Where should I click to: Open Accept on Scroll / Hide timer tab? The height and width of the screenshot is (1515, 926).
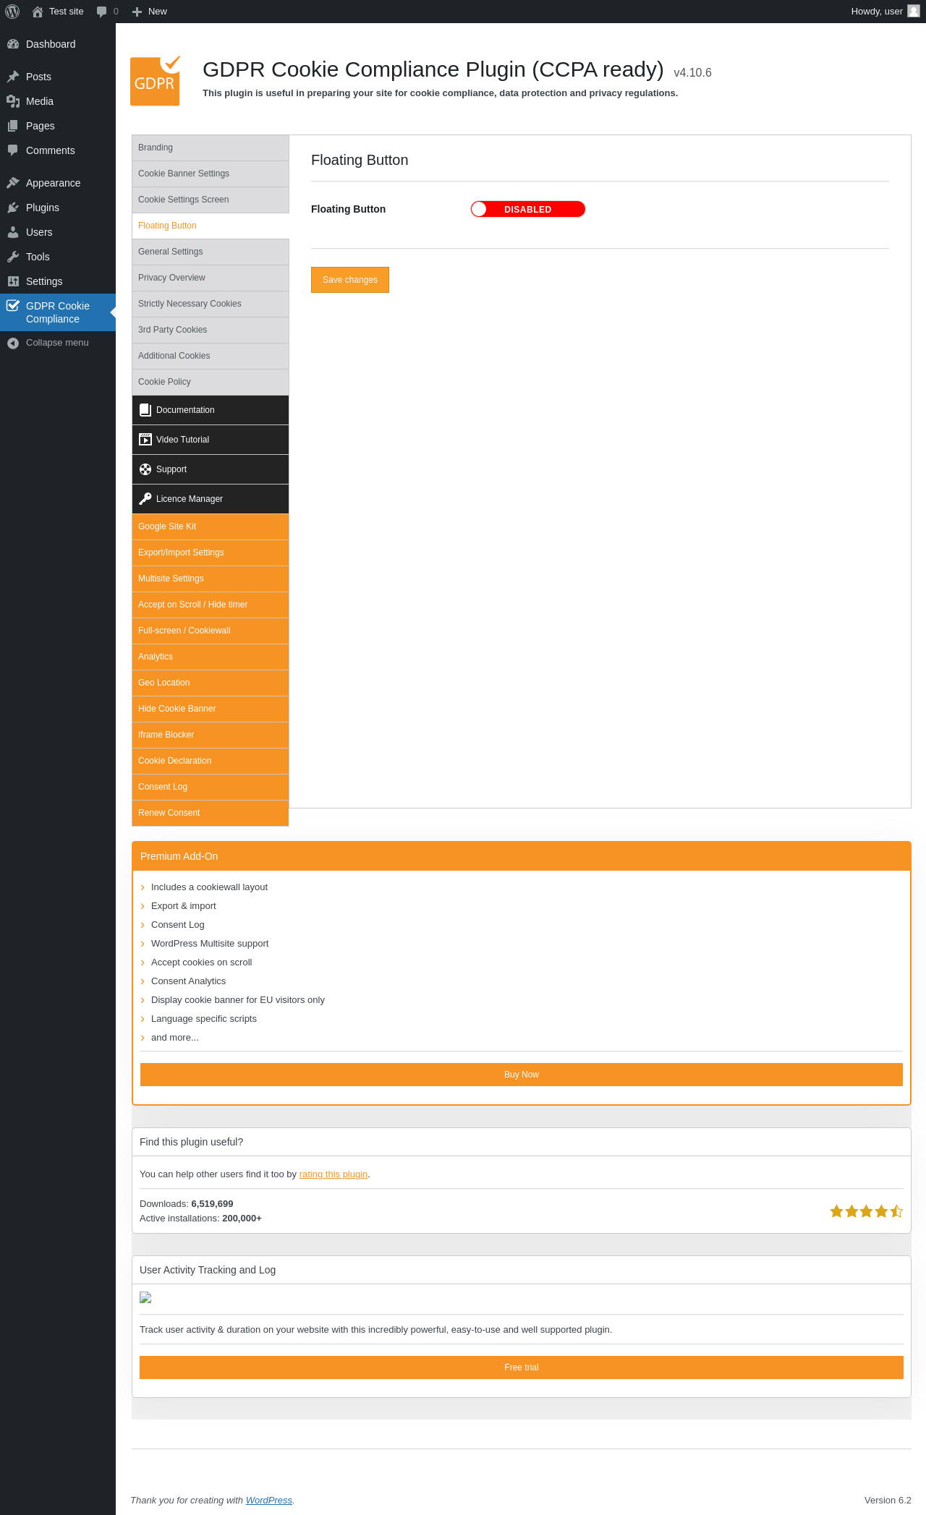pyautogui.click(x=211, y=605)
